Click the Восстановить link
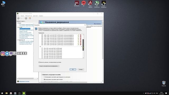Image resolution: width=169 pixels, height=95 pixels. 97,24
